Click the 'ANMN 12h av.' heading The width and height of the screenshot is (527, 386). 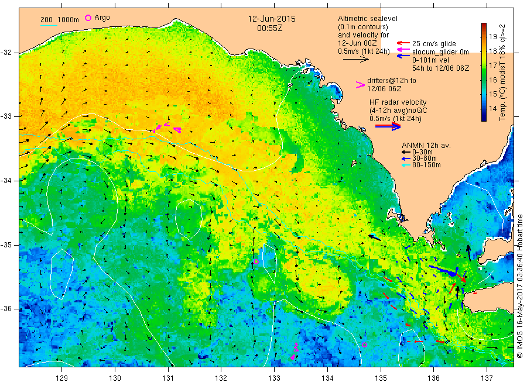[x=426, y=146]
